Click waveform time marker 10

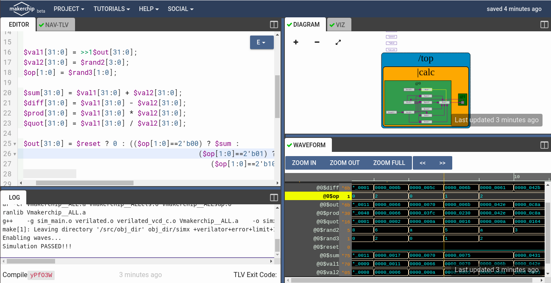point(517,176)
